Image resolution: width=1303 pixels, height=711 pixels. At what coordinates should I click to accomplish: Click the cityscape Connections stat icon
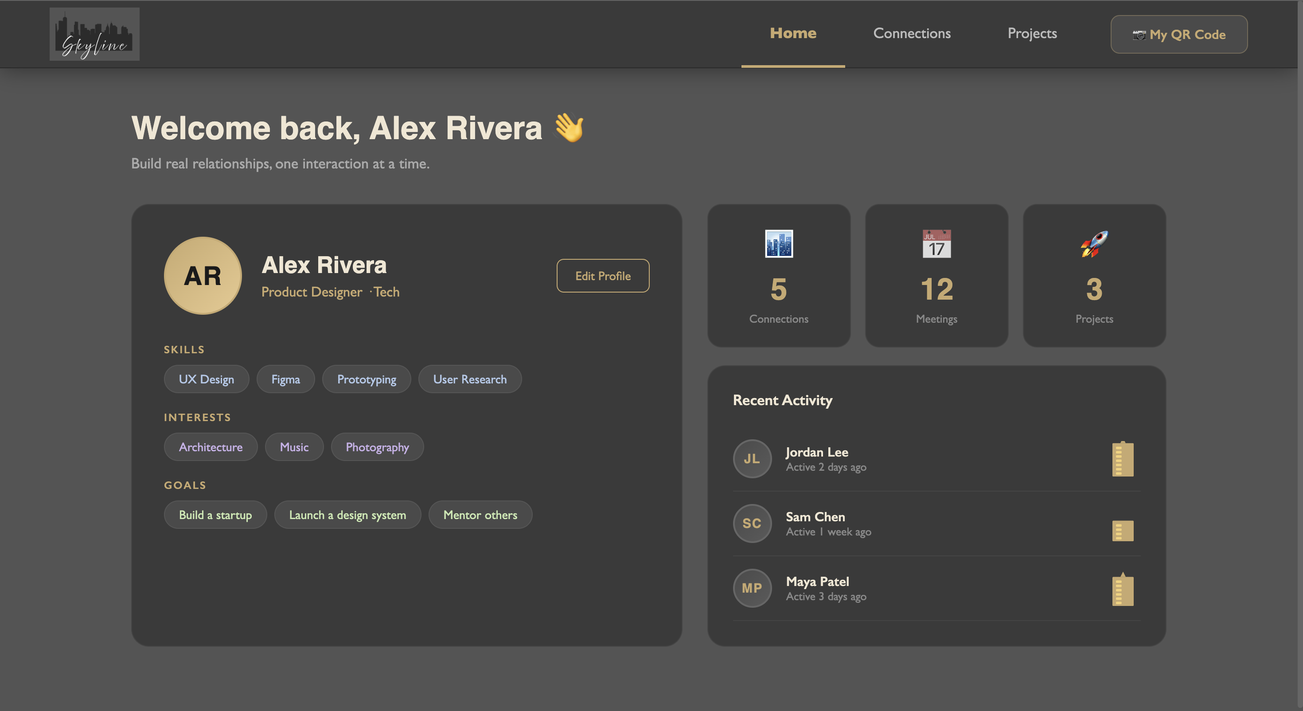click(778, 244)
